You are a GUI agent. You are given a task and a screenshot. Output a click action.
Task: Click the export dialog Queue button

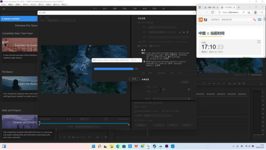pyautogui.click(x=159, y=125)
